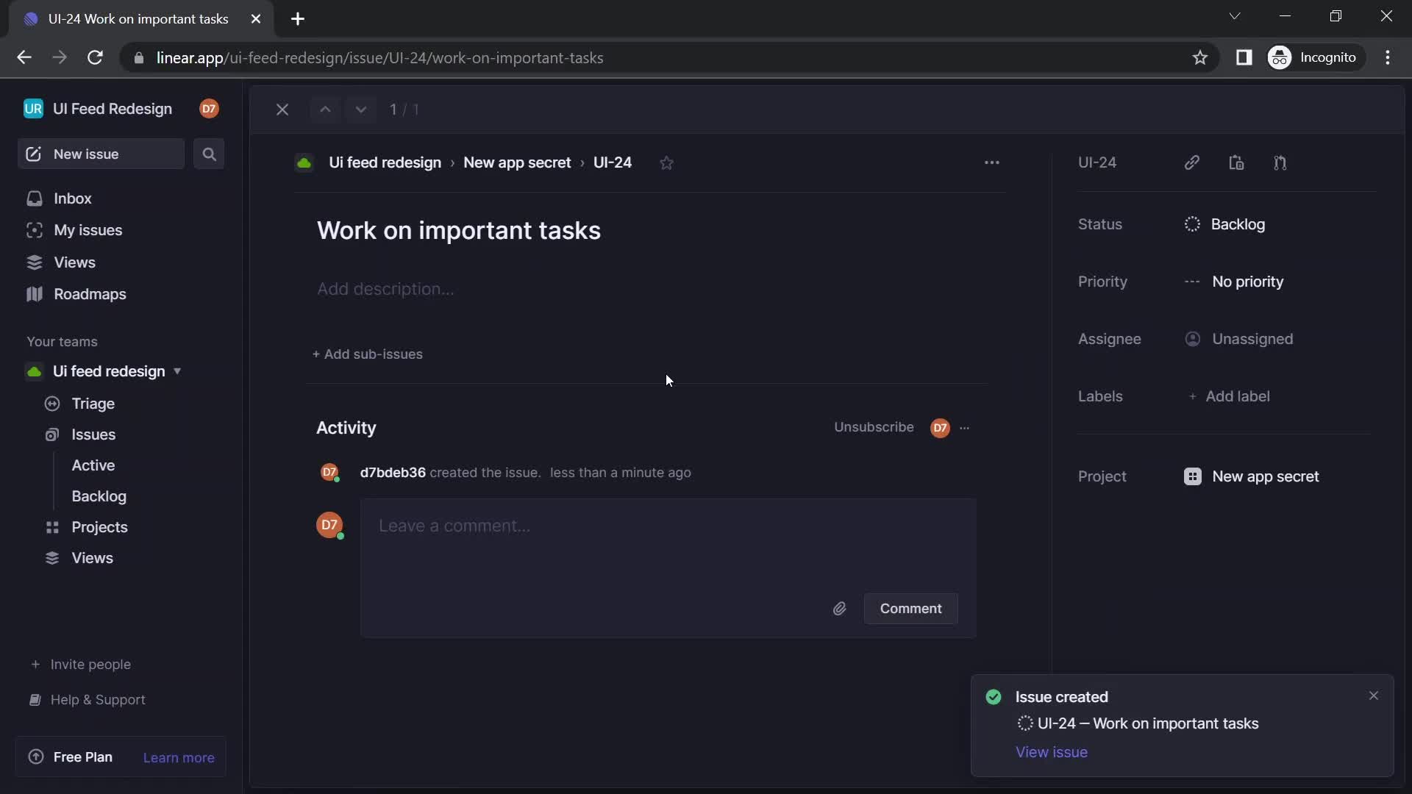The image size is (1412, 794).
Task: Open Roadmaps
Action: coord(90,294)
